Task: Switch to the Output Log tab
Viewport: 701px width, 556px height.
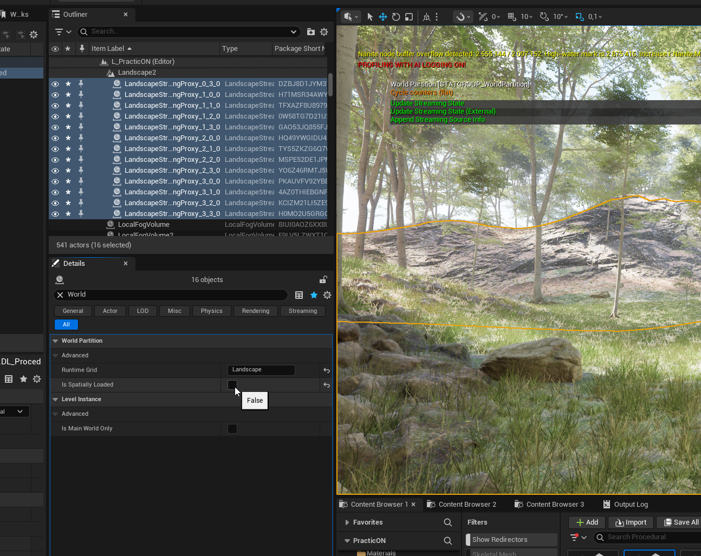Action: pyautogui.click(x=630, y=505)
